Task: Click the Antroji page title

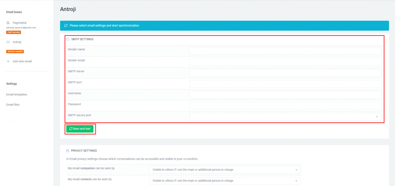Action: pyautogui.click(x=68, y=9)
